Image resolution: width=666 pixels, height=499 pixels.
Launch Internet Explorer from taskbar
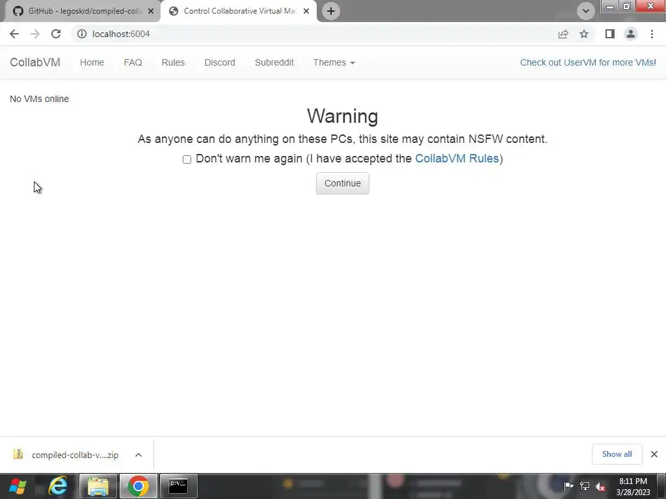[58, 486]
